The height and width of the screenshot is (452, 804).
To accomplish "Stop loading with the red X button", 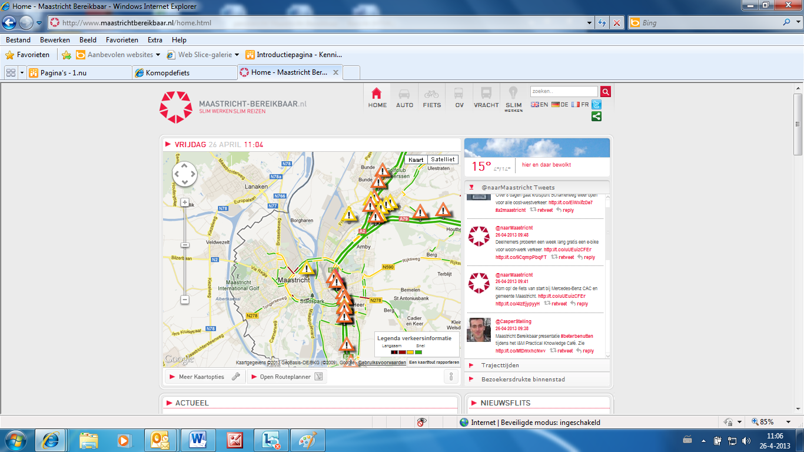I will [x=617, y=23].
